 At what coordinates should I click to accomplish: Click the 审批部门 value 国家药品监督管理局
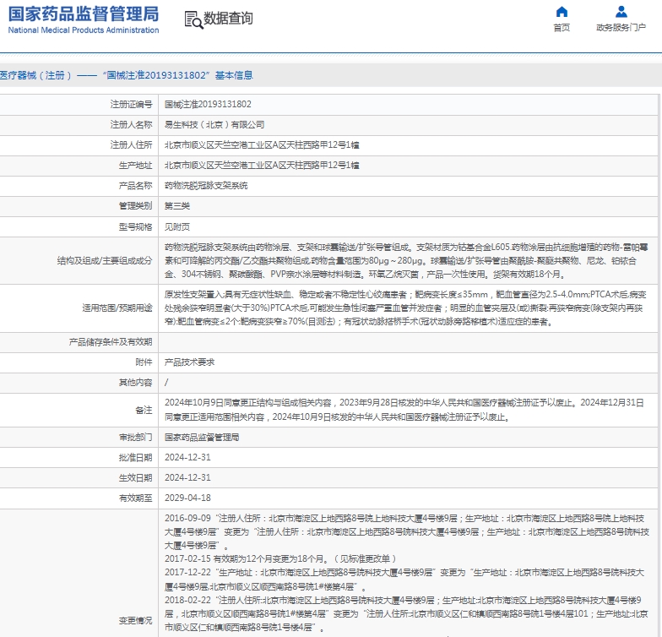click(x=202, y=438)
